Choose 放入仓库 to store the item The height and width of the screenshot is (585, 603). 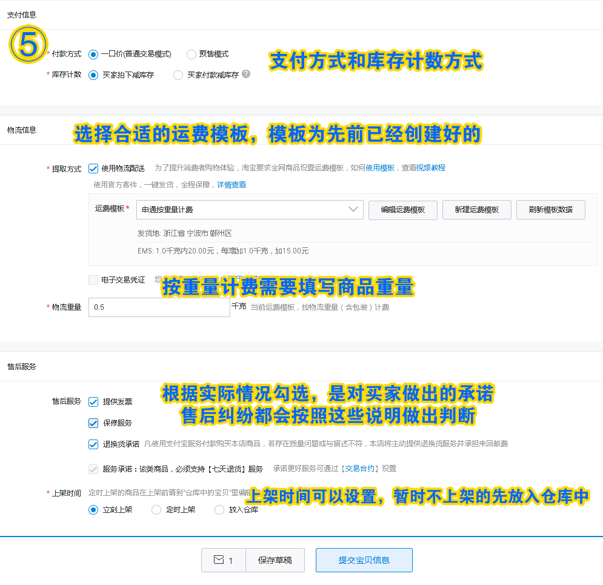(219, 510)
